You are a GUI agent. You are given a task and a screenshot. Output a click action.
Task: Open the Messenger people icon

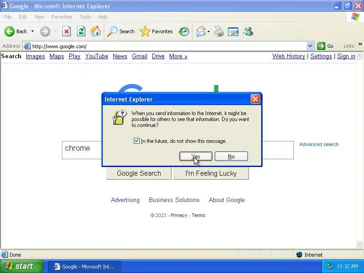248,31
